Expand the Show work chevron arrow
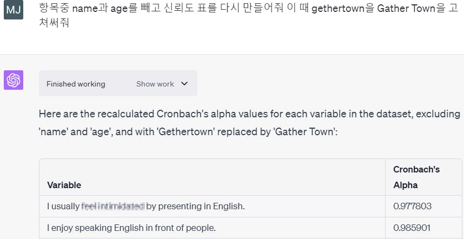This screenshot has height=239, width=464. (184, 84)
